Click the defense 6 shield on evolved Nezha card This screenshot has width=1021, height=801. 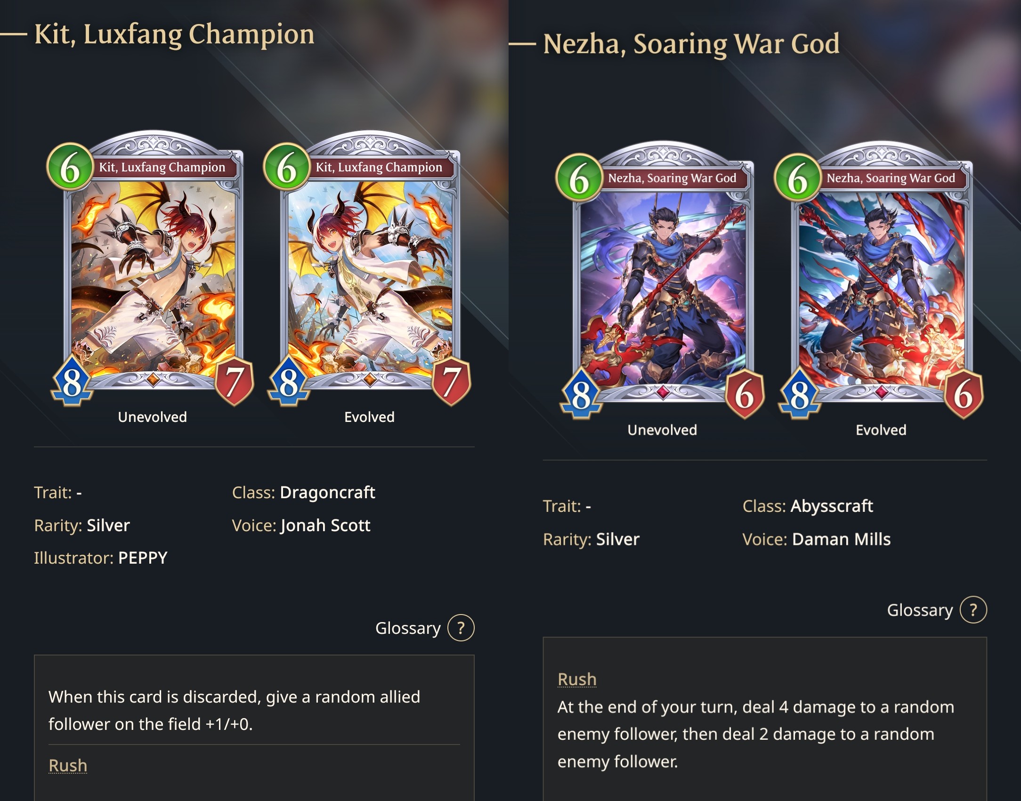(964, 394)
